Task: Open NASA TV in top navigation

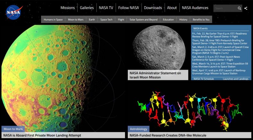Action: point(106,8)
